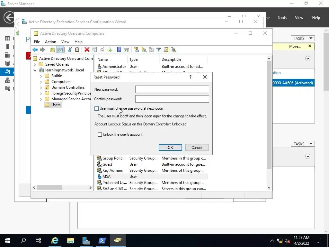329x247 pixels.
Task: Expand the Domain Controllers node
Action: click(x=41, y=87)
